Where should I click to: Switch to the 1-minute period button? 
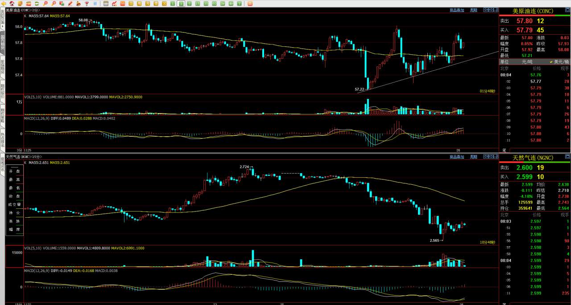pyautogui.click(x=172, y=4)
